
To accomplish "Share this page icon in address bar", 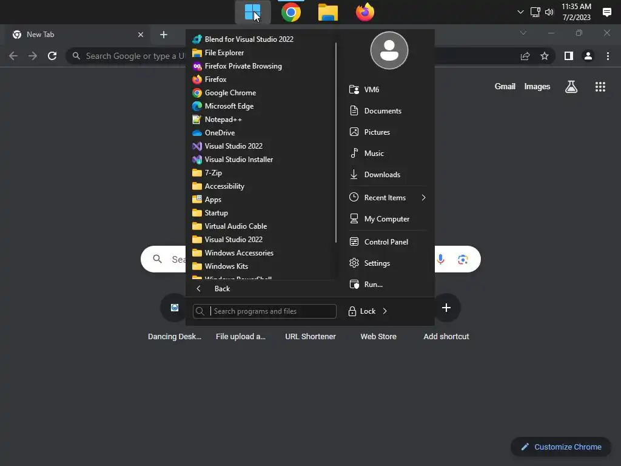I will coord(525,56).
